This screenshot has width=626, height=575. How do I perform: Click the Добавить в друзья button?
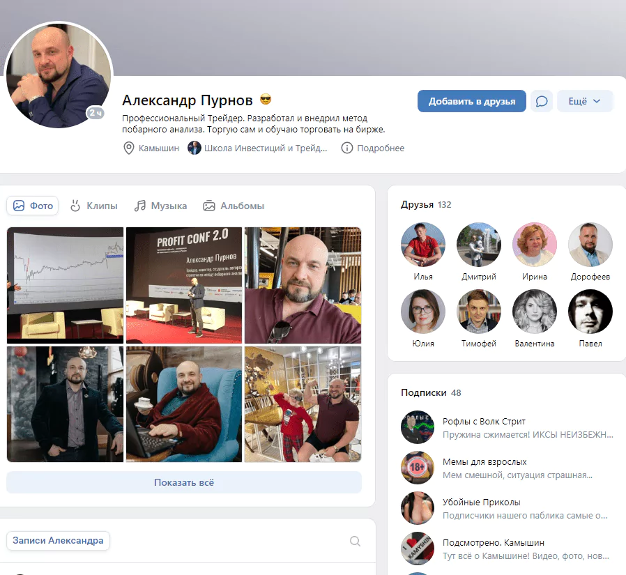click(x=471, y=101)
